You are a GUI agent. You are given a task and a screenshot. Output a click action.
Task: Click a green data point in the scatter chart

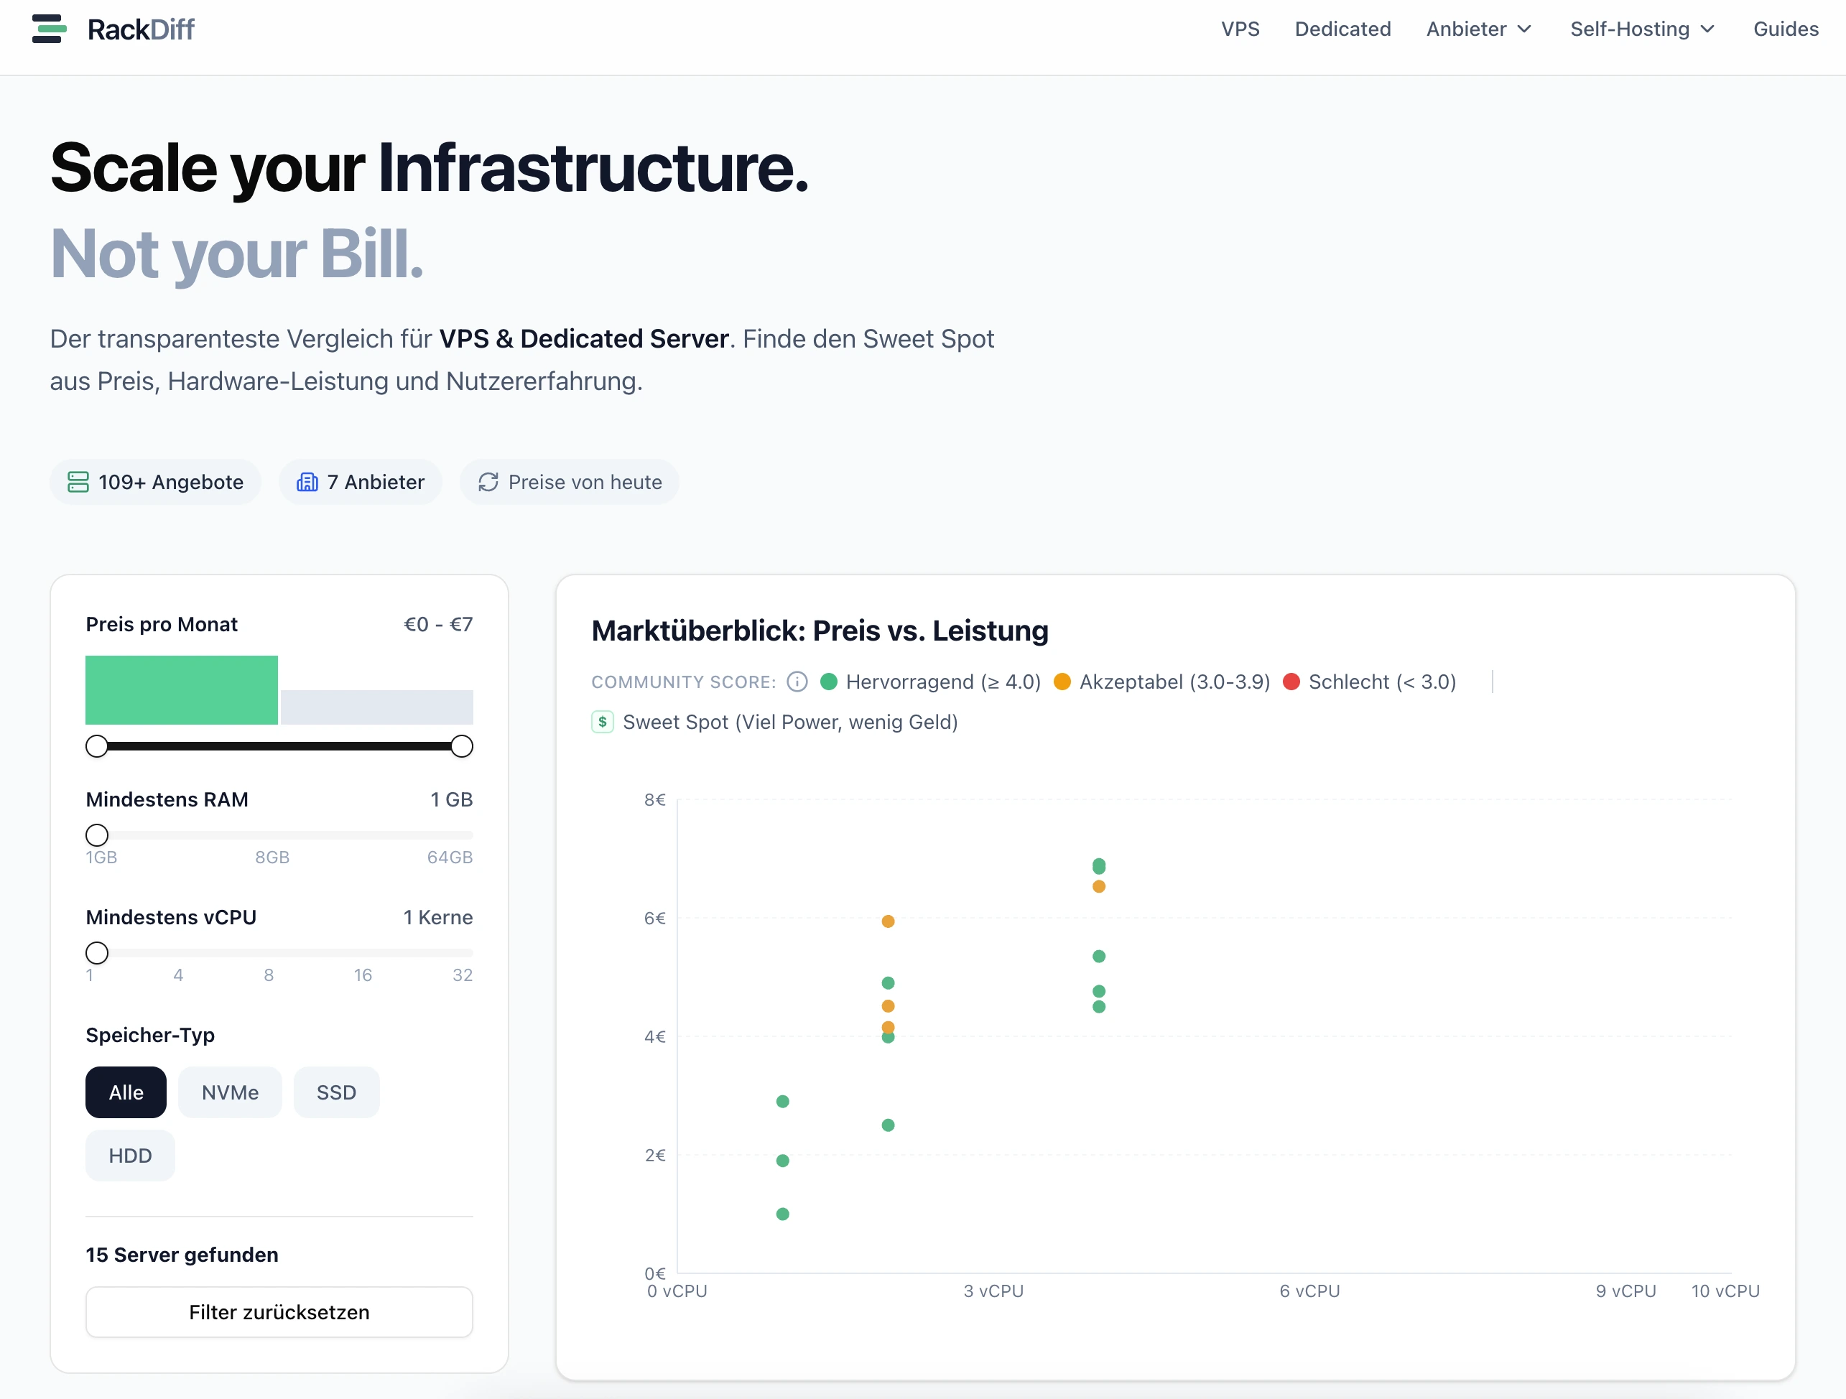tap(887, 982)
